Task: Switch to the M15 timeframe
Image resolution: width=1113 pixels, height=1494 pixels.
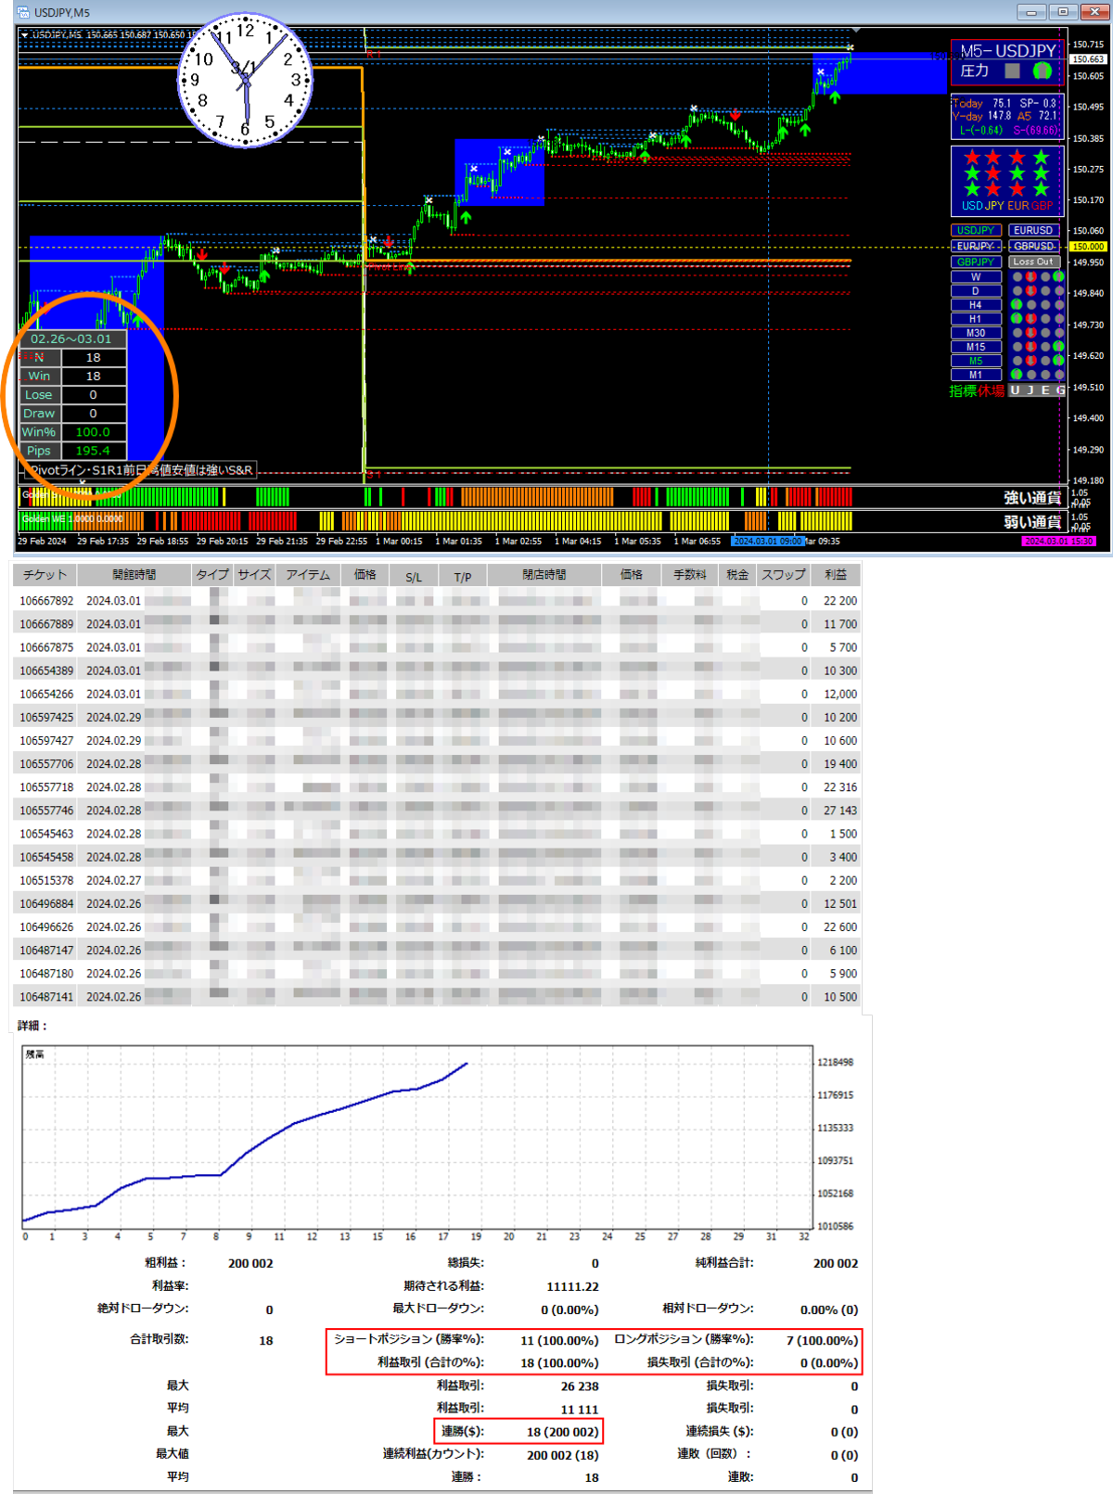Action: [976, 347]
